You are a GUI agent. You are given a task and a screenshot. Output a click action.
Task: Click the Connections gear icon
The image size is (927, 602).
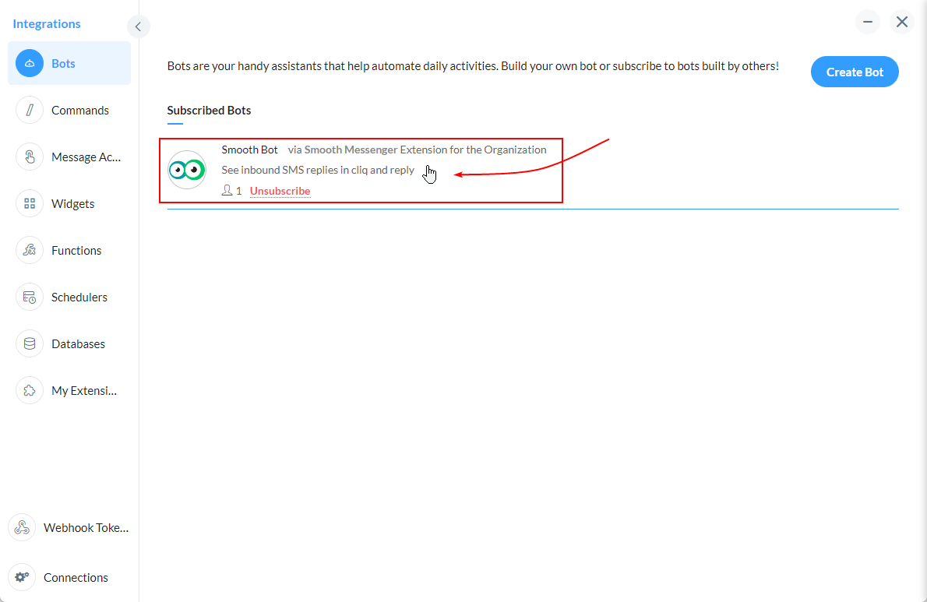(22, 577)
